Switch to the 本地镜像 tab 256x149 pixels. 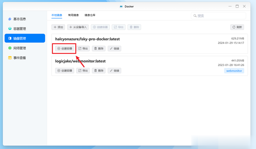click(57, 15)
